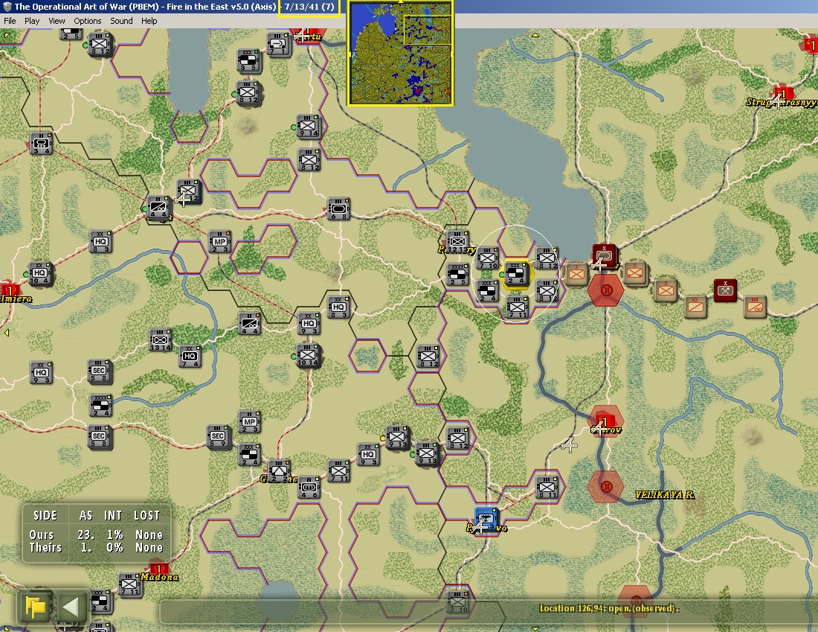This screenshot has height=632, width=818.
Task: Click the red II hex south of the lake
Action: click(606, 290)
